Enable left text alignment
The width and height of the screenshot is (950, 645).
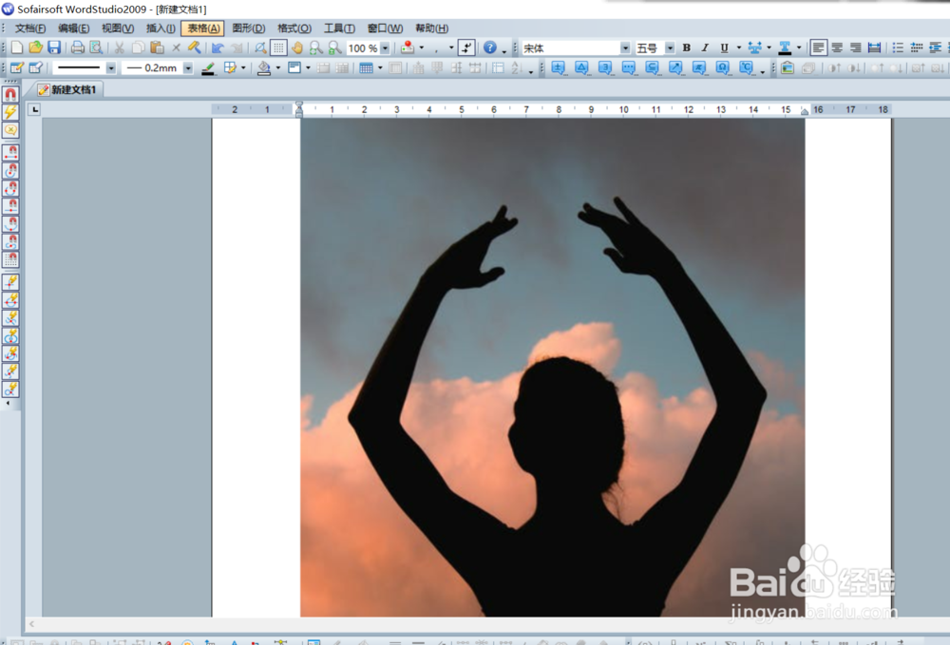[x=818, y=47]
